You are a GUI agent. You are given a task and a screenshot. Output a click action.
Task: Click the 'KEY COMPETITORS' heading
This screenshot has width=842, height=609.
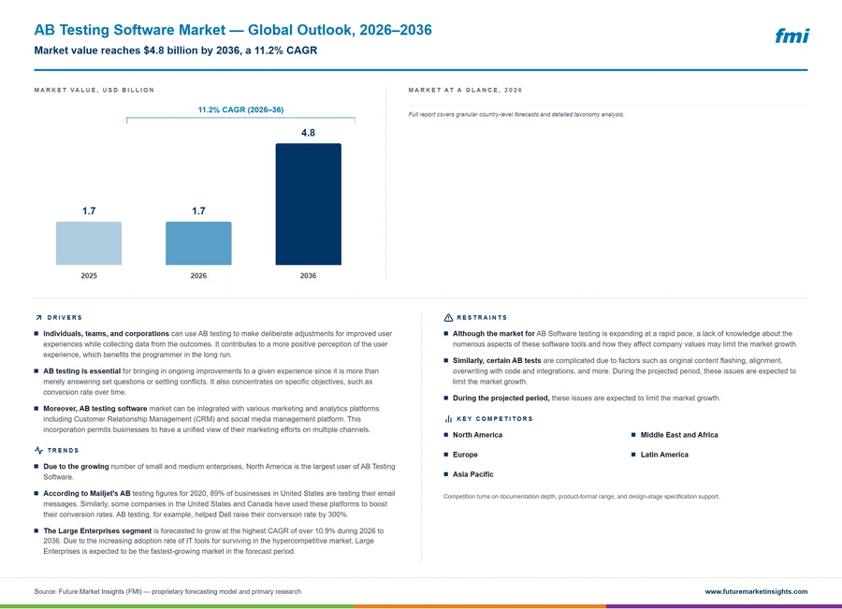(x=495, y=418)
